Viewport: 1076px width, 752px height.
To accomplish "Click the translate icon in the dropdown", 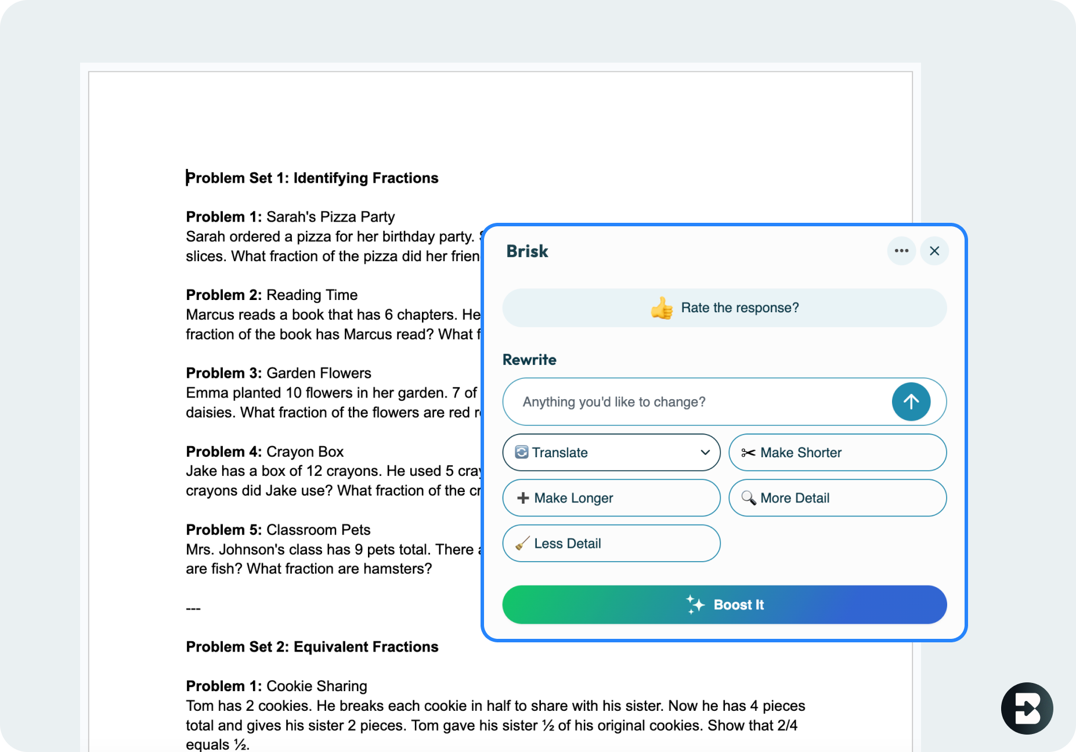I will [x=522, y=452].
